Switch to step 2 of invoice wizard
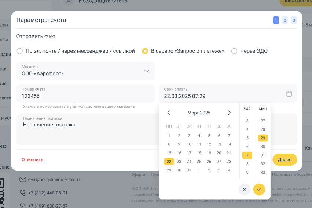The height and width of the screenshot is (208, 312). tap(285, 20)
